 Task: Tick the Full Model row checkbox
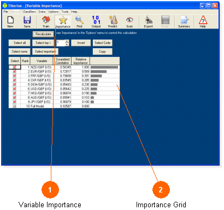[15, 106]
